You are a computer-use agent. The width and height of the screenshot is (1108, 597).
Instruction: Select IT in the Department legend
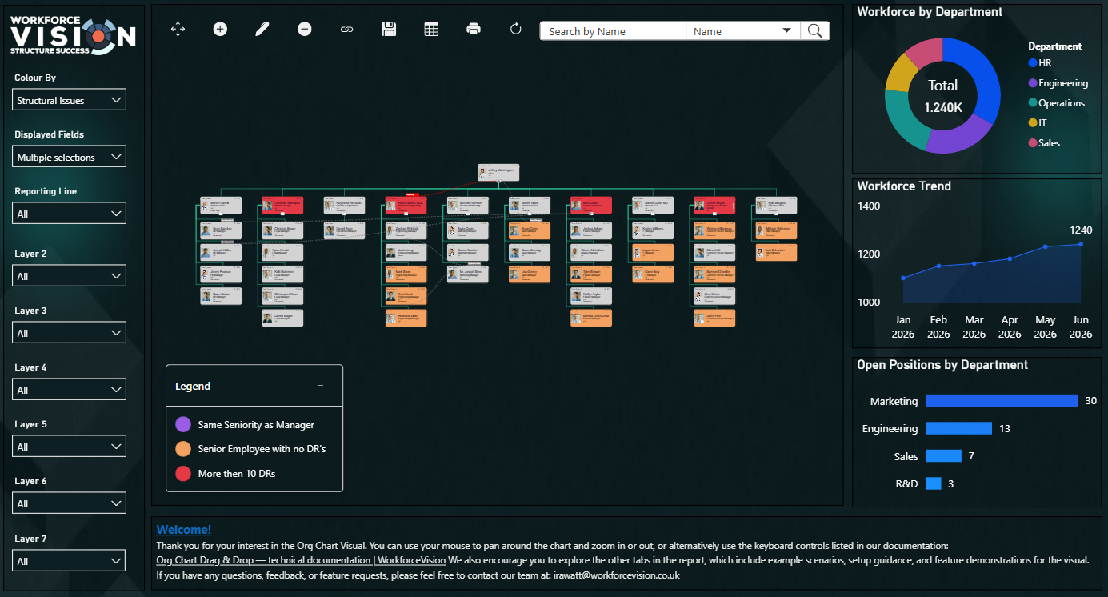click(x=1038, y=123)
